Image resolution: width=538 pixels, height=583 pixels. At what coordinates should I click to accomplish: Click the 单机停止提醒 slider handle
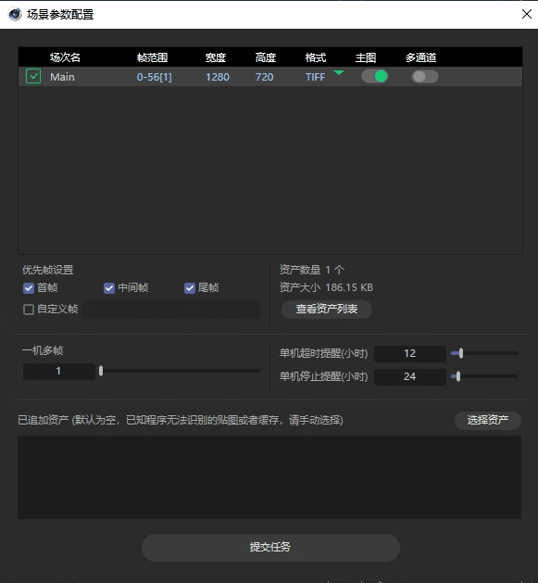click(458, 376)
